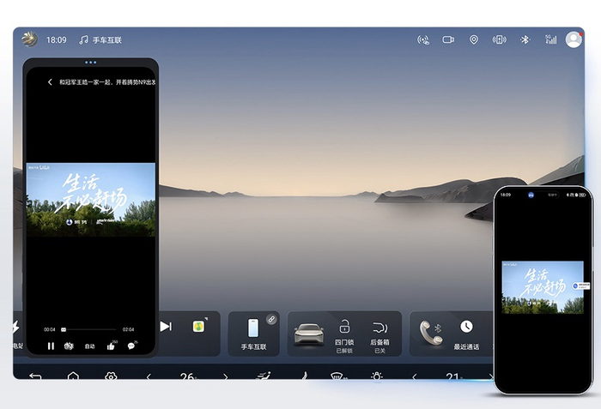Image resolution: width=601 pixels, height=409 pixels.
Task: Toggle the 自动 auto mode in video player
Action: [x=89, y=346]
